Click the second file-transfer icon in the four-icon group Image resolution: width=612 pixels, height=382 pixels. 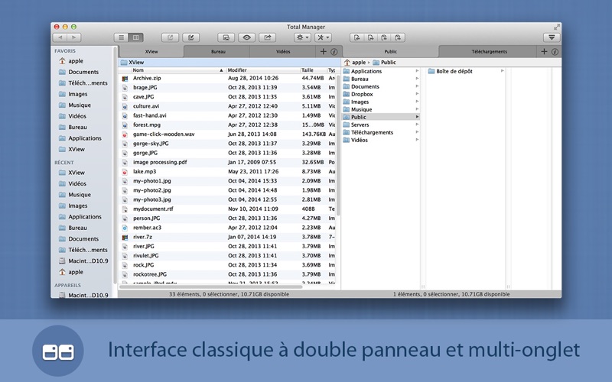[x=370, y=37]
